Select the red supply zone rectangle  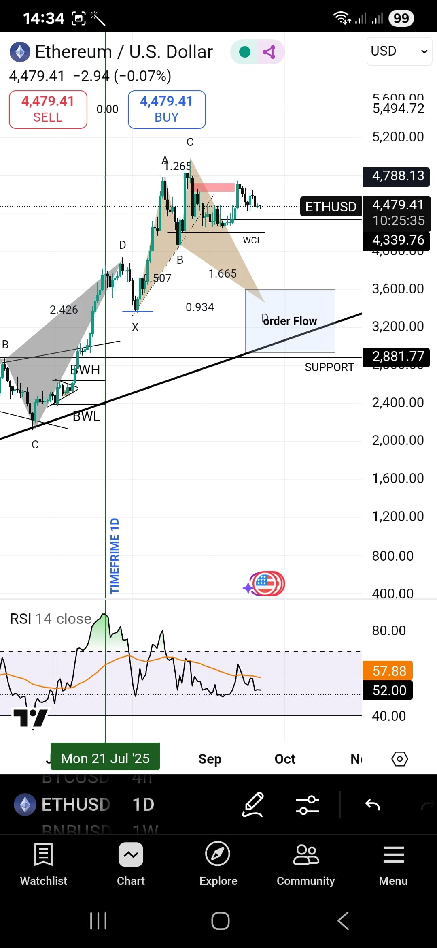214,187
